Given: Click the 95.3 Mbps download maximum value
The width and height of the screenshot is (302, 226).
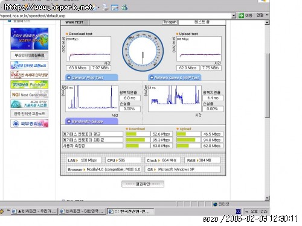Looking at the screenshot, I should coord(161,140).
